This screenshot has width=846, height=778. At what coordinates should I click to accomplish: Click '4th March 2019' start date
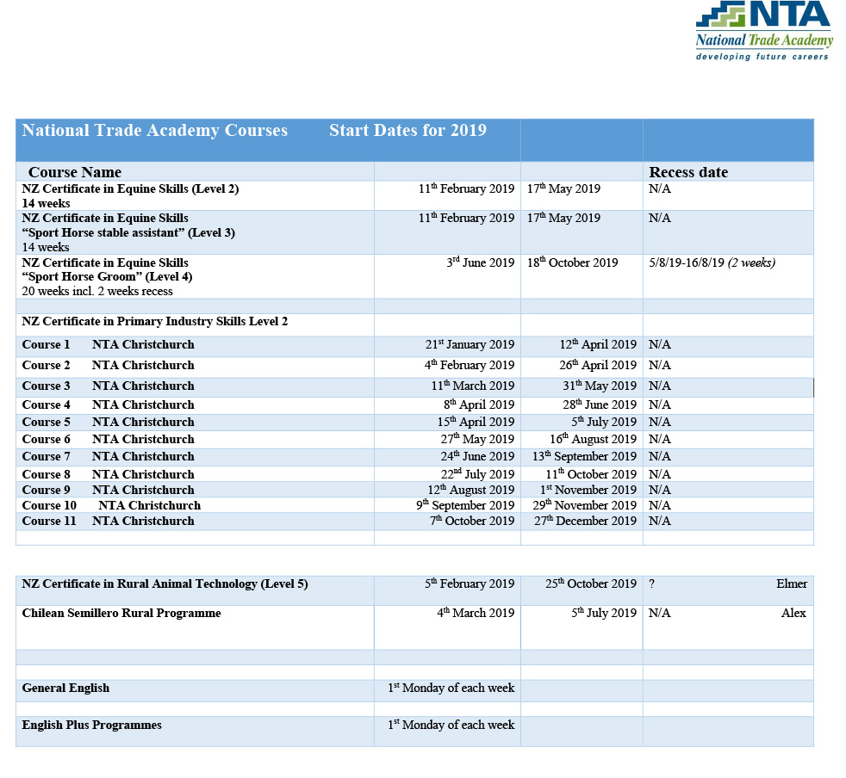[476, 613]
